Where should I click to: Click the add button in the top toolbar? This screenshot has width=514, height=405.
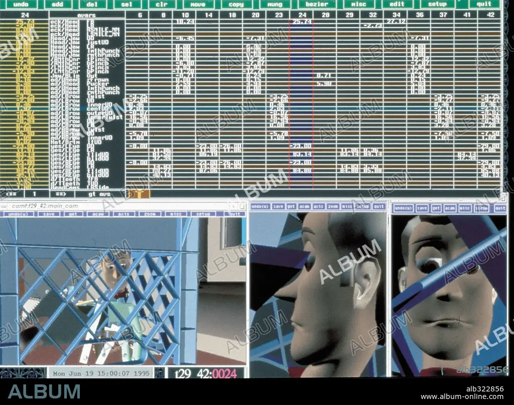click(57, 4)
